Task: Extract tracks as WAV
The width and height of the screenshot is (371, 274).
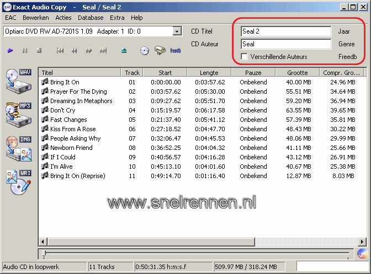Action: [x=19, y=81]
